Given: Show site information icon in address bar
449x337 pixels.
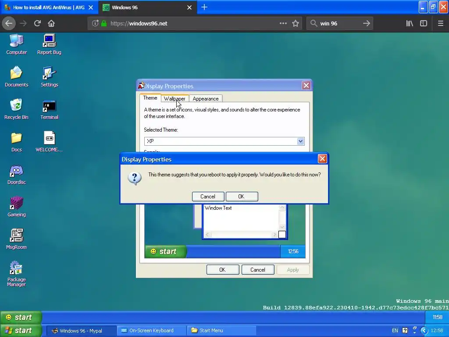Looking at the screenshot, I should coord(95,24).
